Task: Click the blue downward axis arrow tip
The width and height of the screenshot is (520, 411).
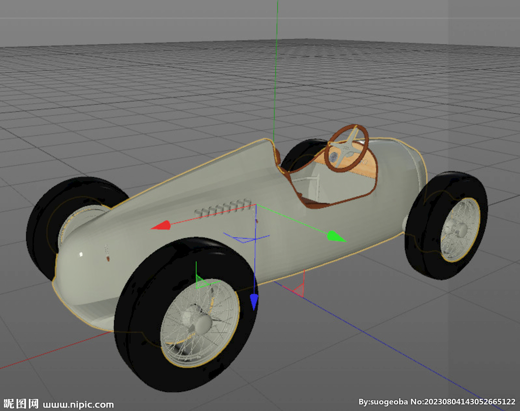Action: (x=254, y=302)
